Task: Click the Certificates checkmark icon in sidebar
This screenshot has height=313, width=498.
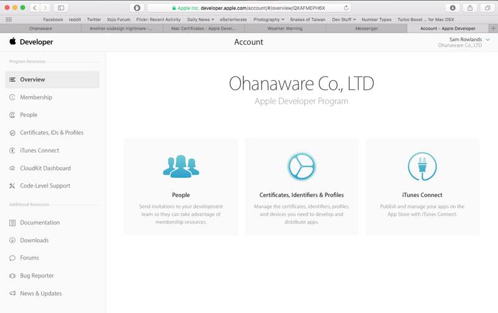Action: point(12,133)
